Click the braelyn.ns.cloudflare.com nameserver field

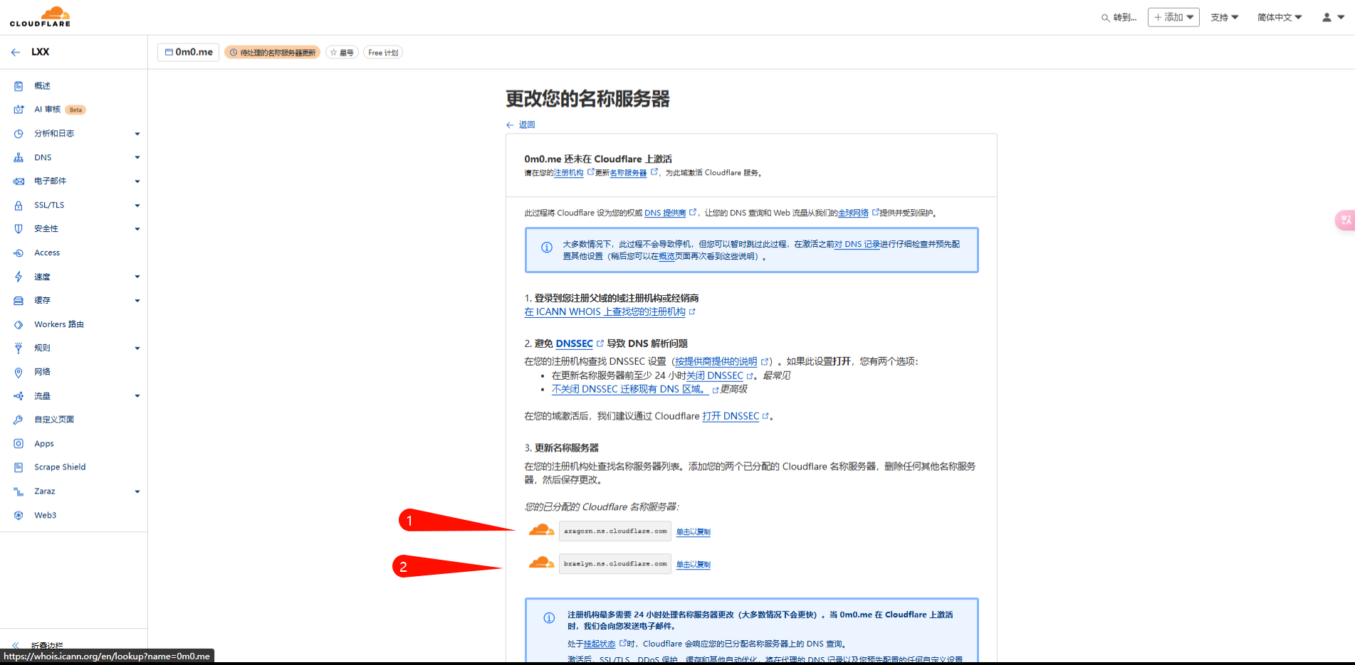(614, 564)
